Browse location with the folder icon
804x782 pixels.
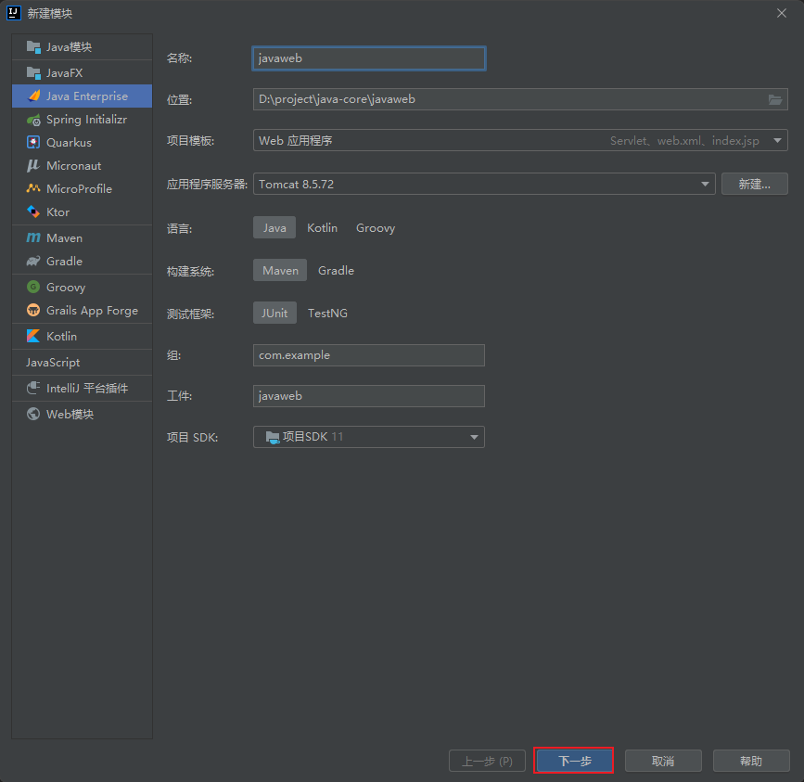pyautogui.click(x=774, y=99)
